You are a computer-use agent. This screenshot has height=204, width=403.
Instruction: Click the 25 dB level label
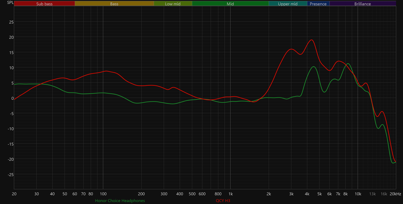click(11, 22)
